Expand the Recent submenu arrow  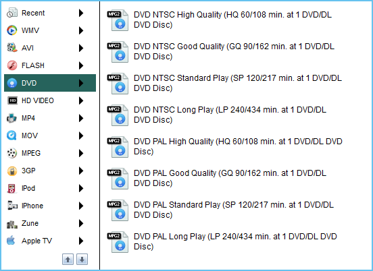click(x=81, y=13)
